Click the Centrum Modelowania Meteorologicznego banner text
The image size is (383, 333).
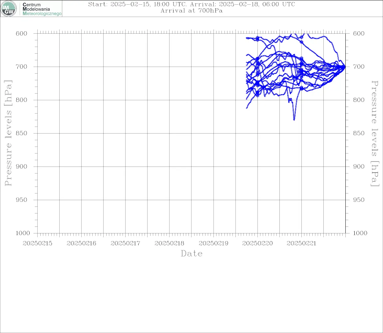42,9
